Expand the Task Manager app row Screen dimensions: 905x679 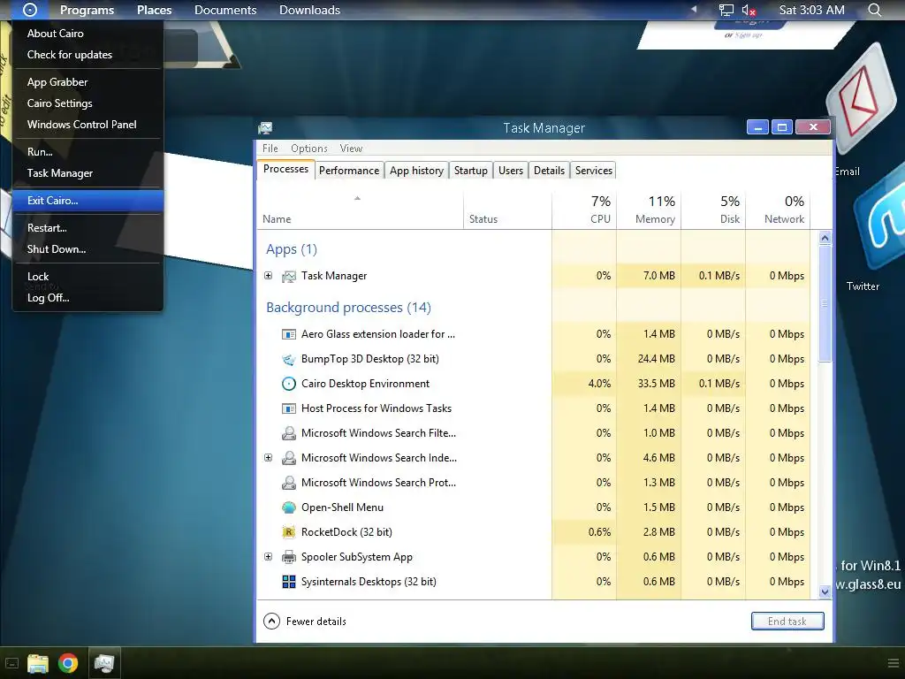(268, 276)
